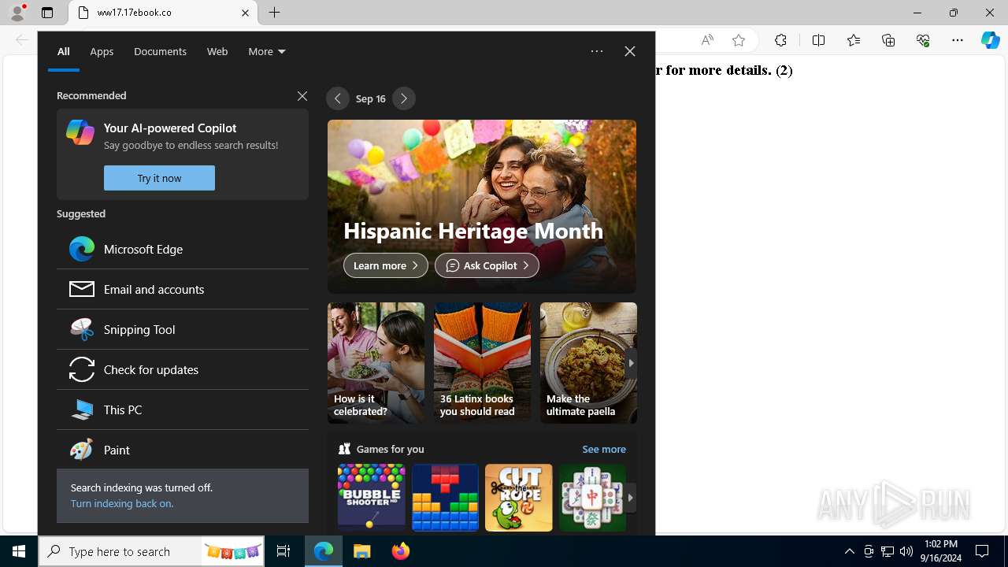Select the All search tab

point(64,51)
